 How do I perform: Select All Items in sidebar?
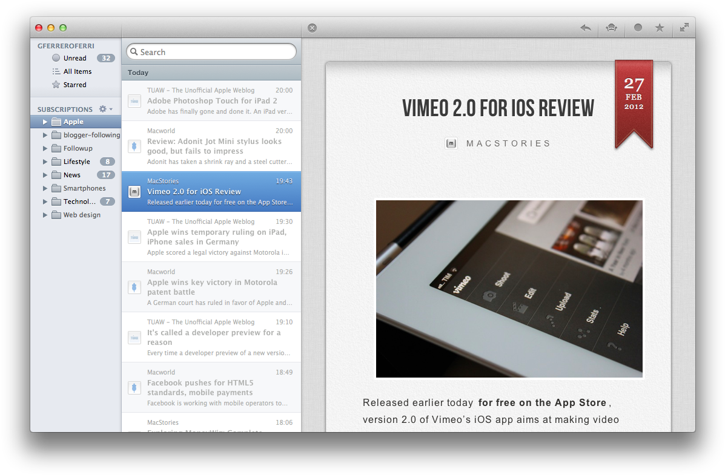tap(77, 71)
